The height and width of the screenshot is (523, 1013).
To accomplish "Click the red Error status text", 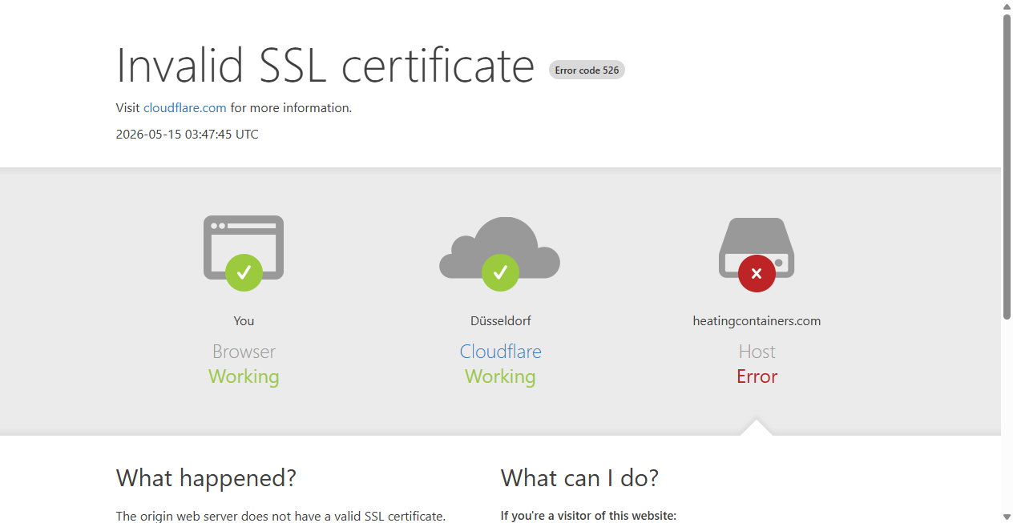I will coord(757,376).
